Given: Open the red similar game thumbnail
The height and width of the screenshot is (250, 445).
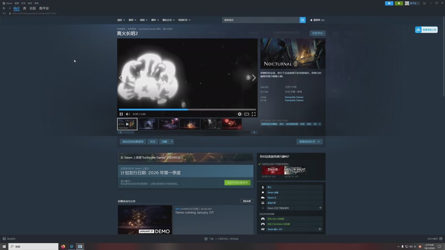Looking at the screenshot, I should point(273,171).
